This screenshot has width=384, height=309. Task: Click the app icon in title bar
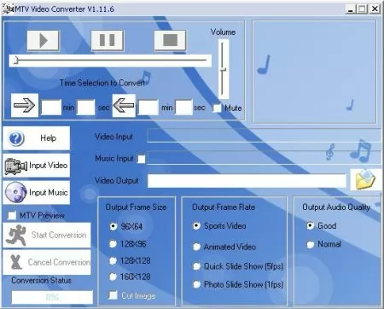tap(8, 9)
